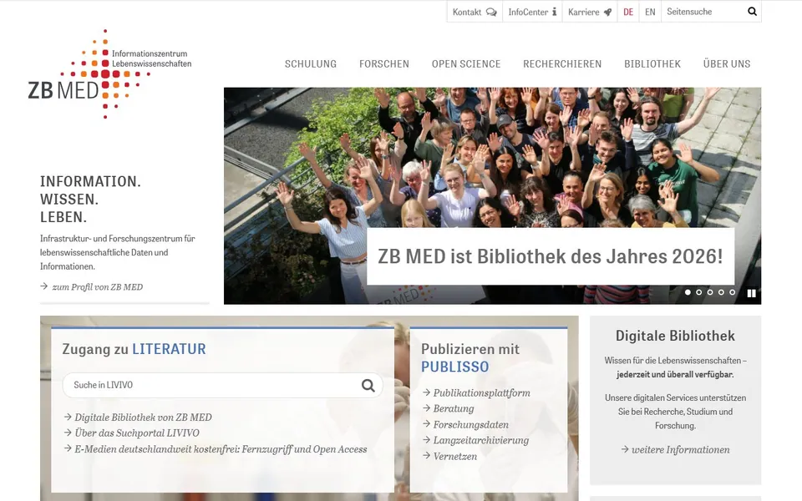
Task: Open 'Digitale Bibliothek von ZB MED' link
Action: tap(138, 417)
